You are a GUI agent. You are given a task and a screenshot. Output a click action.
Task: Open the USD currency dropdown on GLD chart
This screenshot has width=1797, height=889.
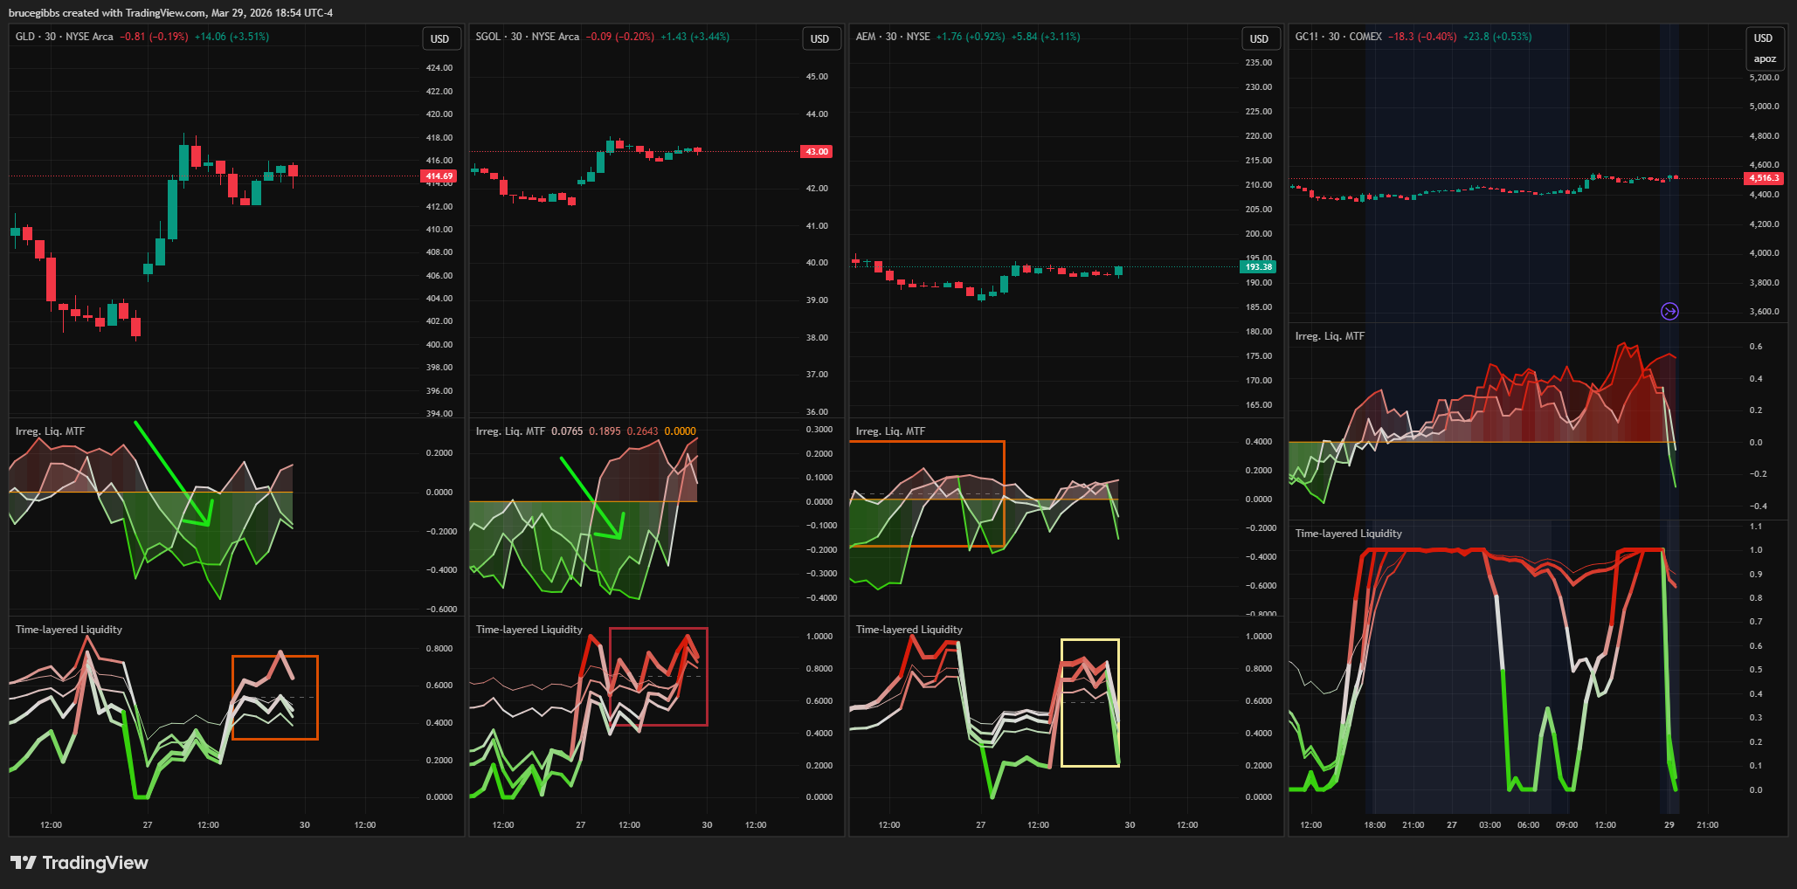(439, 39)
